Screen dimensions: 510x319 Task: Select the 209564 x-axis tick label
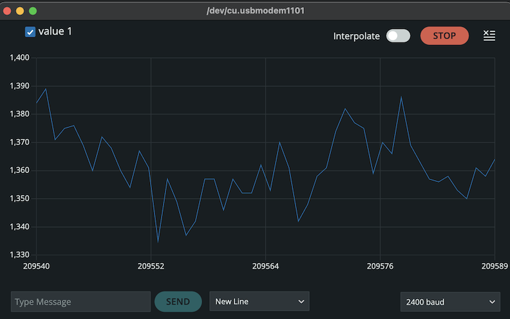[x=265, y=265]
